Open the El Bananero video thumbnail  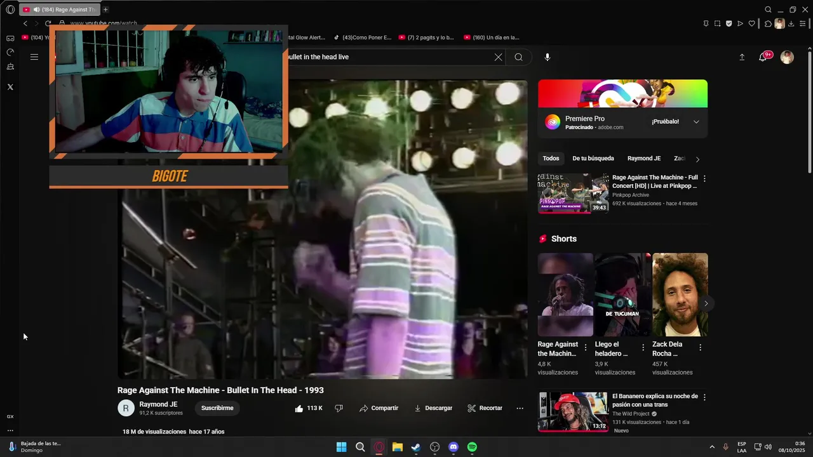click(573, 412)
